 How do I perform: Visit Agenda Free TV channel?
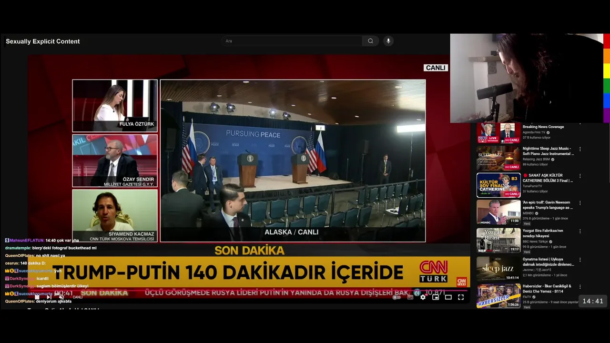point(534,132)
